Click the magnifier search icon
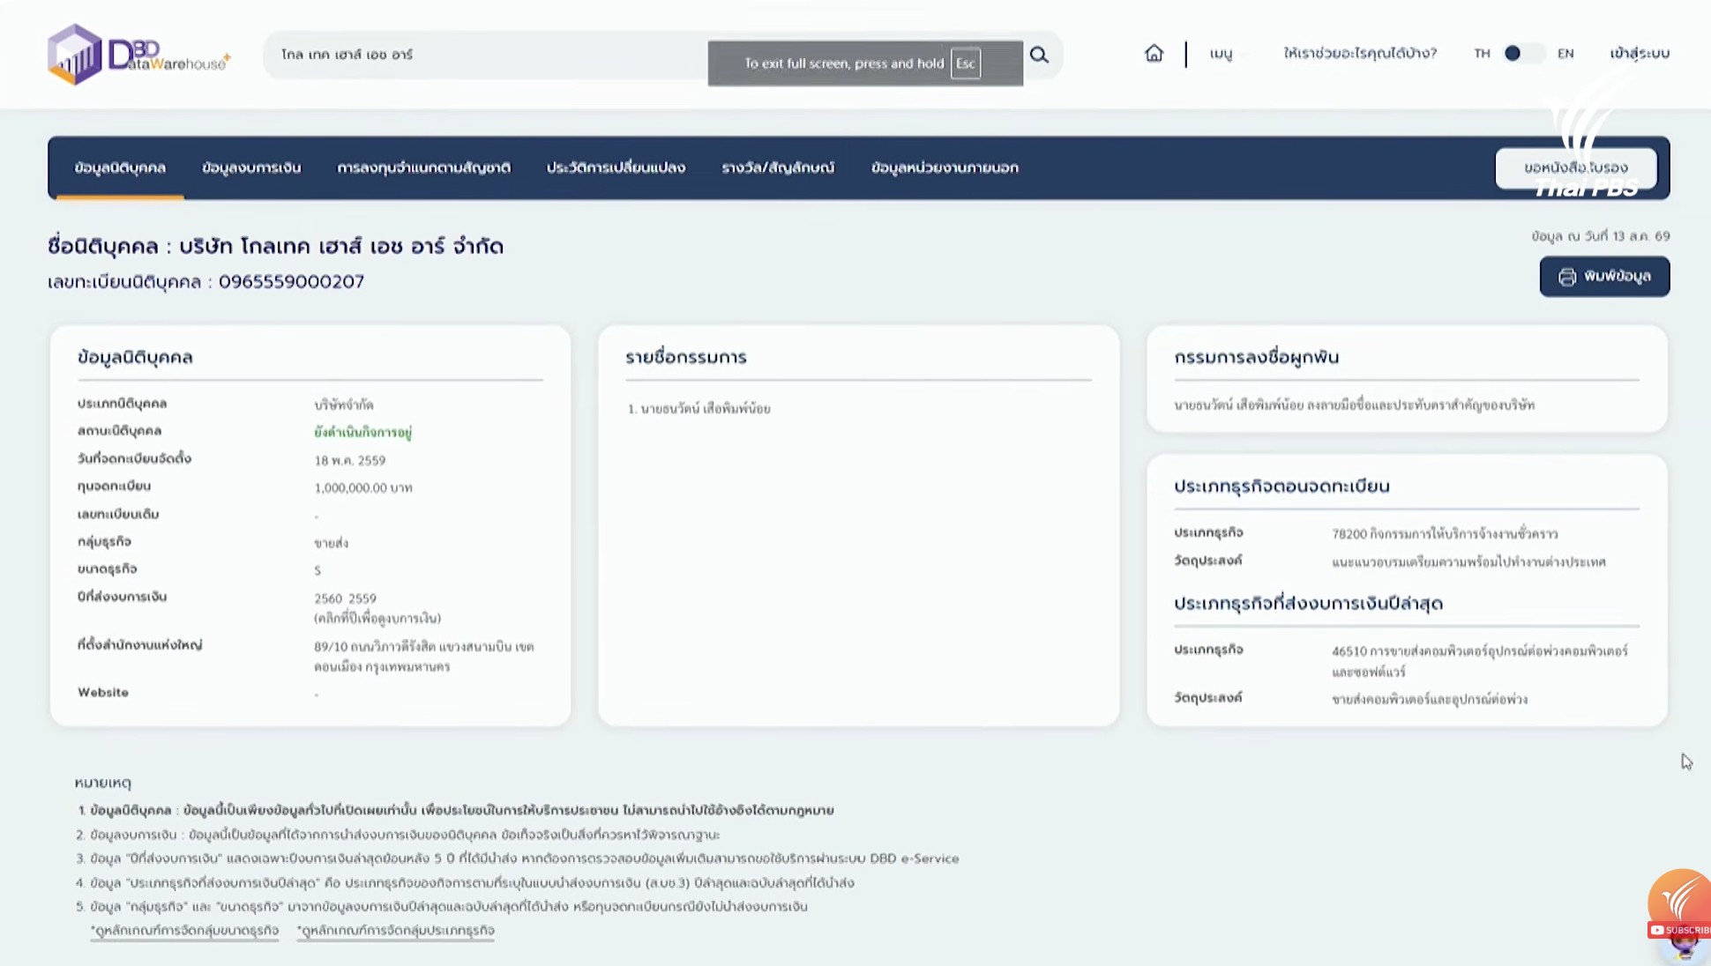The width and height of the screenshot is (1711, 966). tap(1039, 55)
